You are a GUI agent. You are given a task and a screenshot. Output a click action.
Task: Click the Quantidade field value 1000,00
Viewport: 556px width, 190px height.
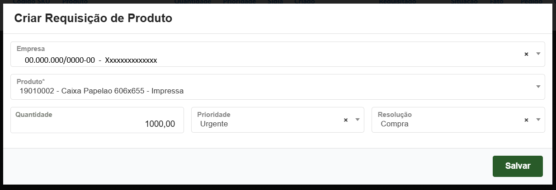coord(160,124)
